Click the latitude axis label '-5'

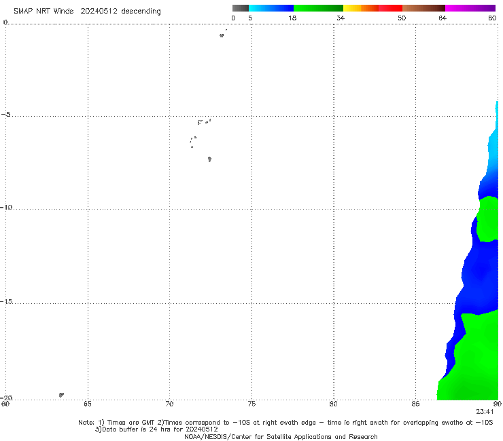5,115
